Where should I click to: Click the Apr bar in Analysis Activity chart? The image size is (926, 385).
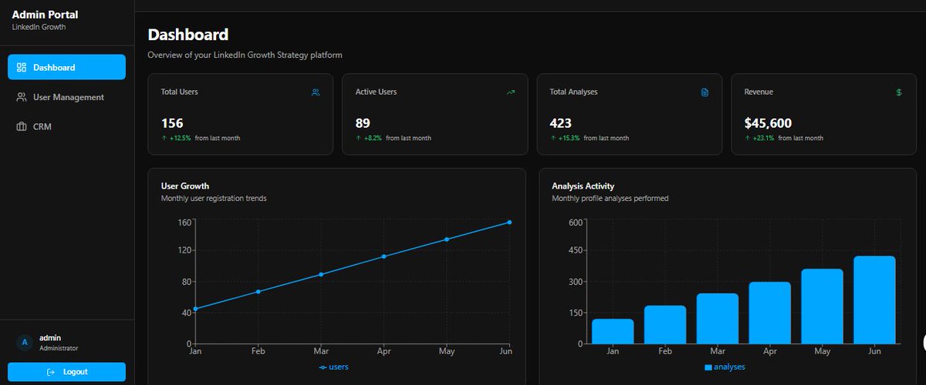[x=770, y=313]
